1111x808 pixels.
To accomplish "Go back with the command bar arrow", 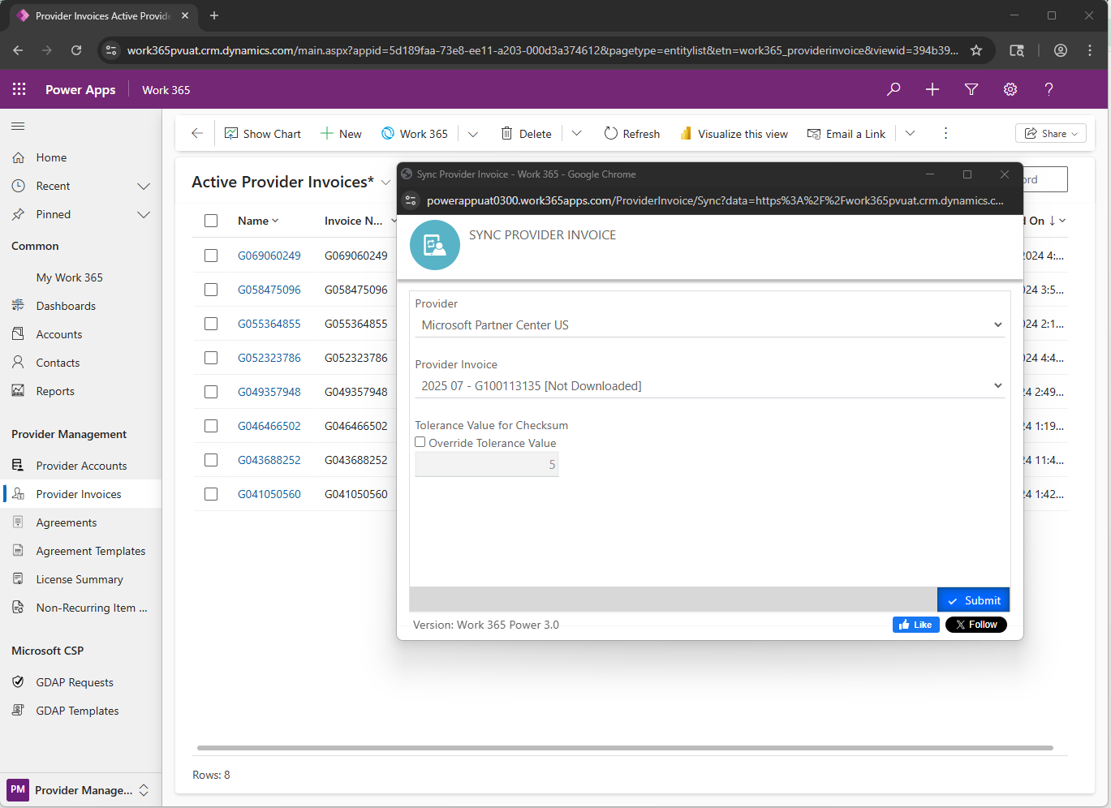I will click(197, 133).
